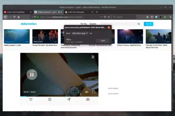Expand the "this site's app" dropdown
175x116 pixels.
click(80, 33)
